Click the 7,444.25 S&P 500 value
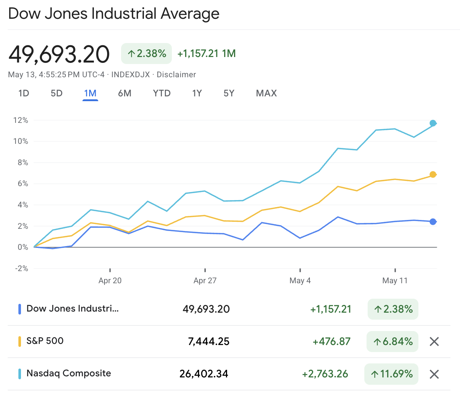Screen dimensions: 460x398 [209, 341]
